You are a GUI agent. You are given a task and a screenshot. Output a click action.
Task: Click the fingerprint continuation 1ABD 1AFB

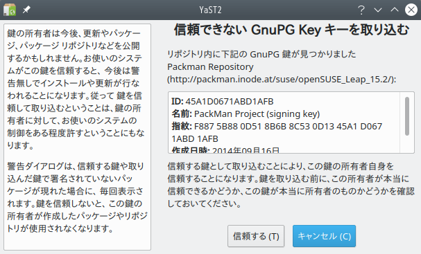(195, 139)
